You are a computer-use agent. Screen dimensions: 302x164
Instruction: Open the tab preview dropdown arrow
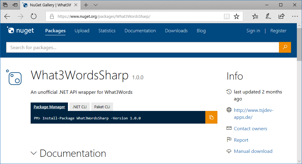coord(96,5)
